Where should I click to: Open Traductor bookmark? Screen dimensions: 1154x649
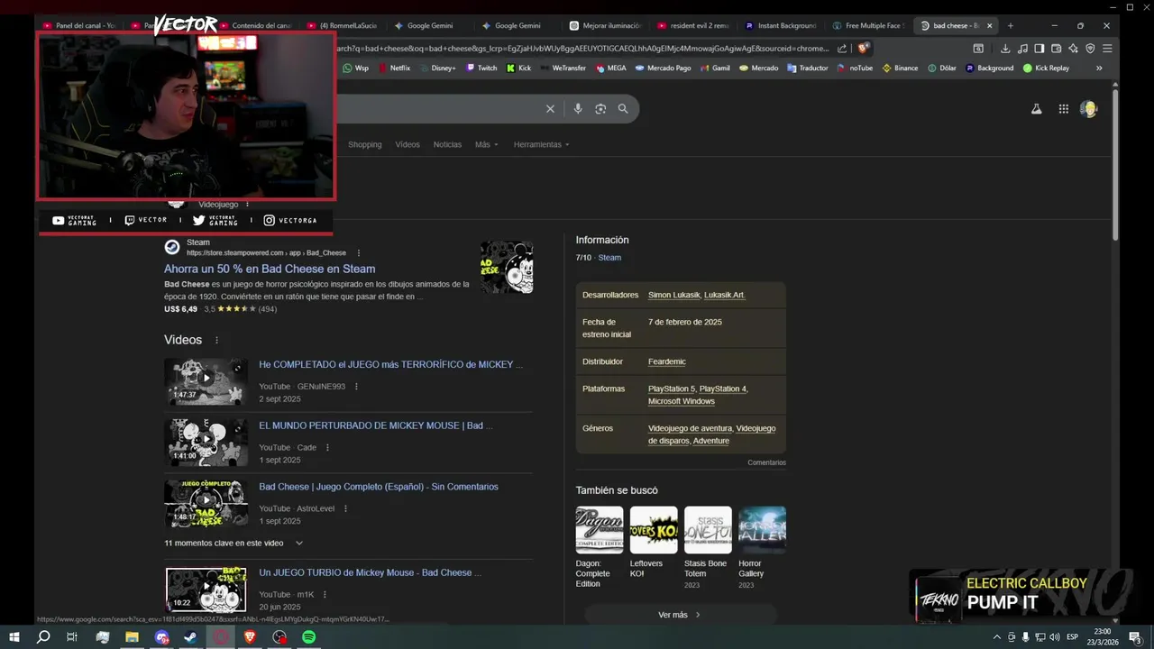click(808, 68)
